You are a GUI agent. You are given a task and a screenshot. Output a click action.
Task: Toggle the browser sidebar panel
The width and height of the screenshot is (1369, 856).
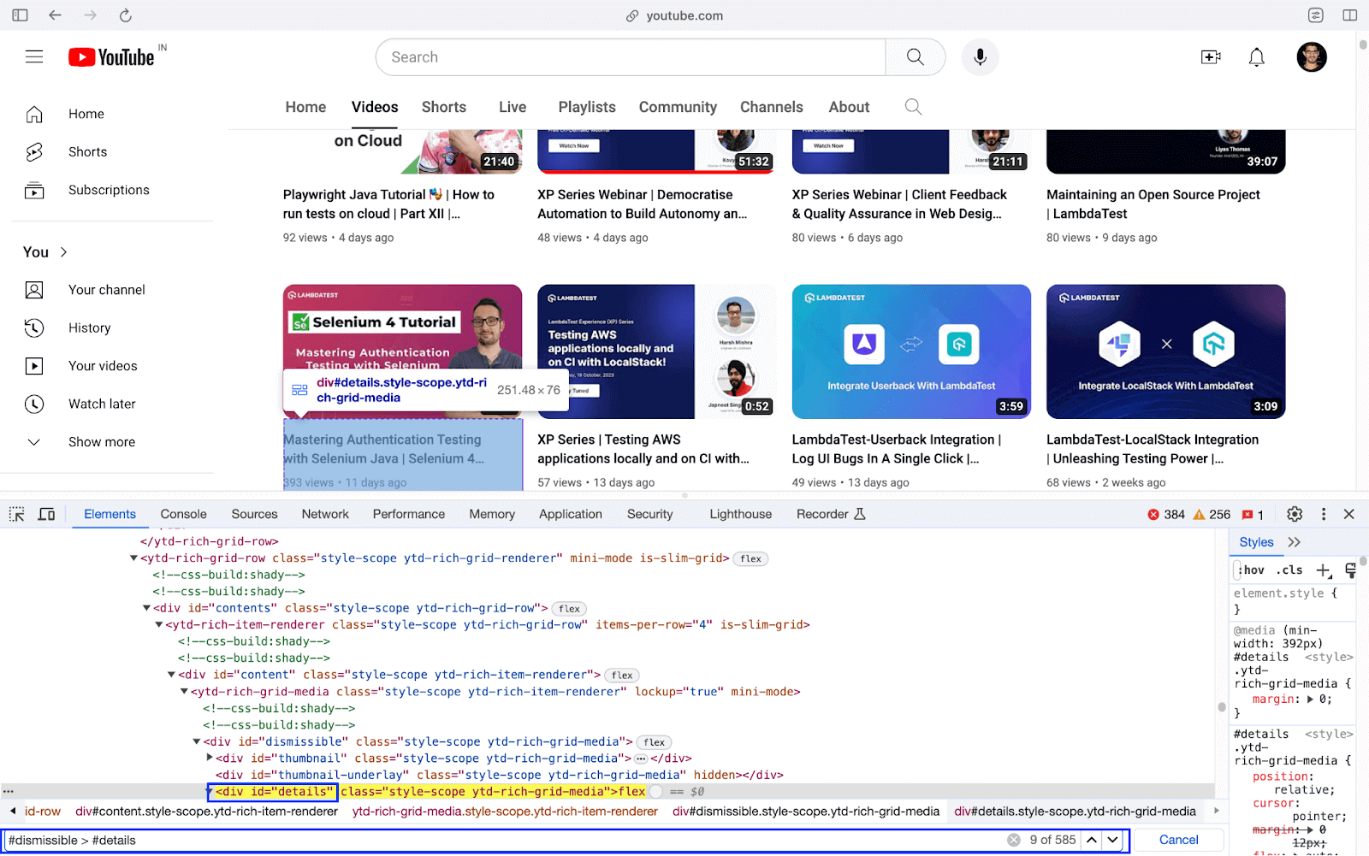coord(20,15)
